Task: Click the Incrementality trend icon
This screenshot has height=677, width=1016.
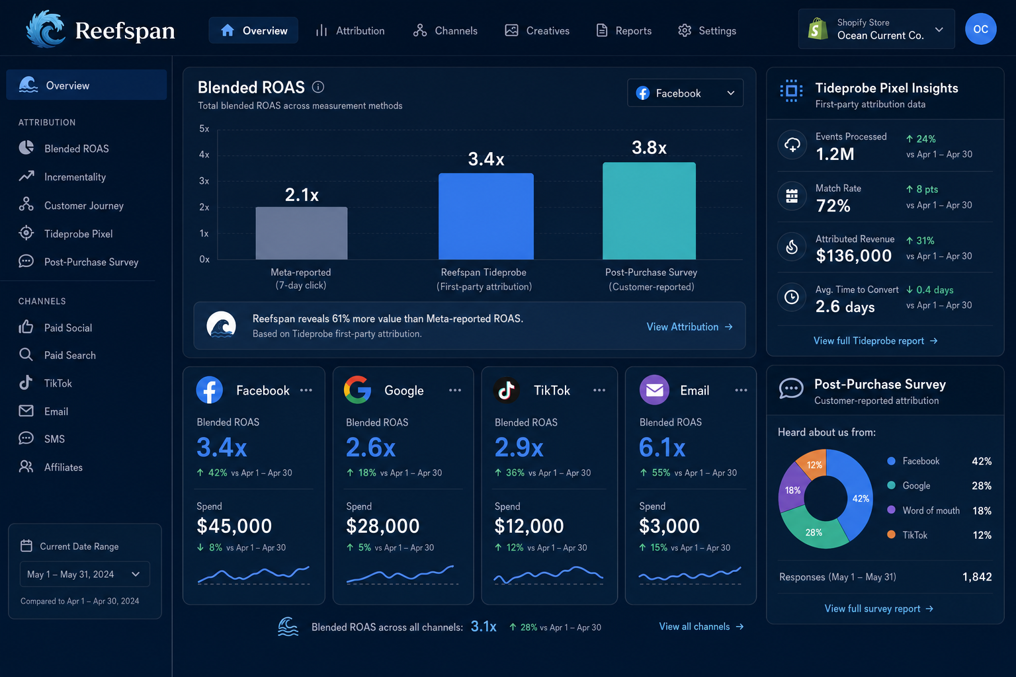Action: click(x=26, y=177)
